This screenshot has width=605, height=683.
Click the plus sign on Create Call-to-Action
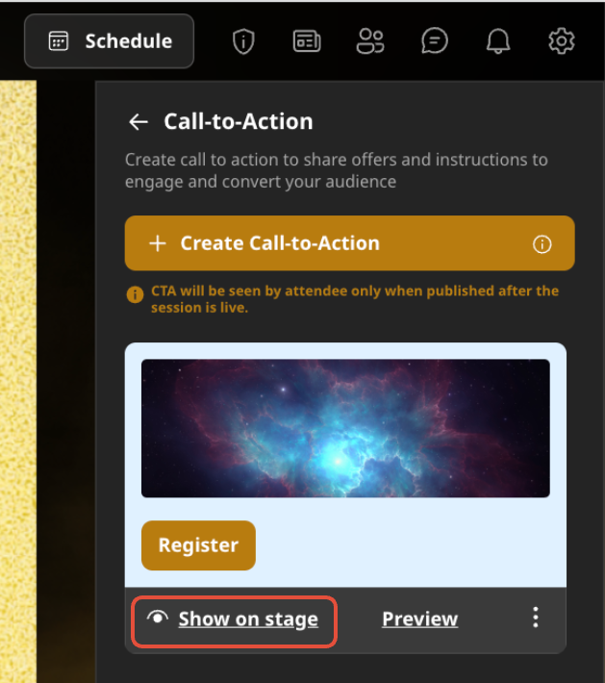tap(158, 243)
